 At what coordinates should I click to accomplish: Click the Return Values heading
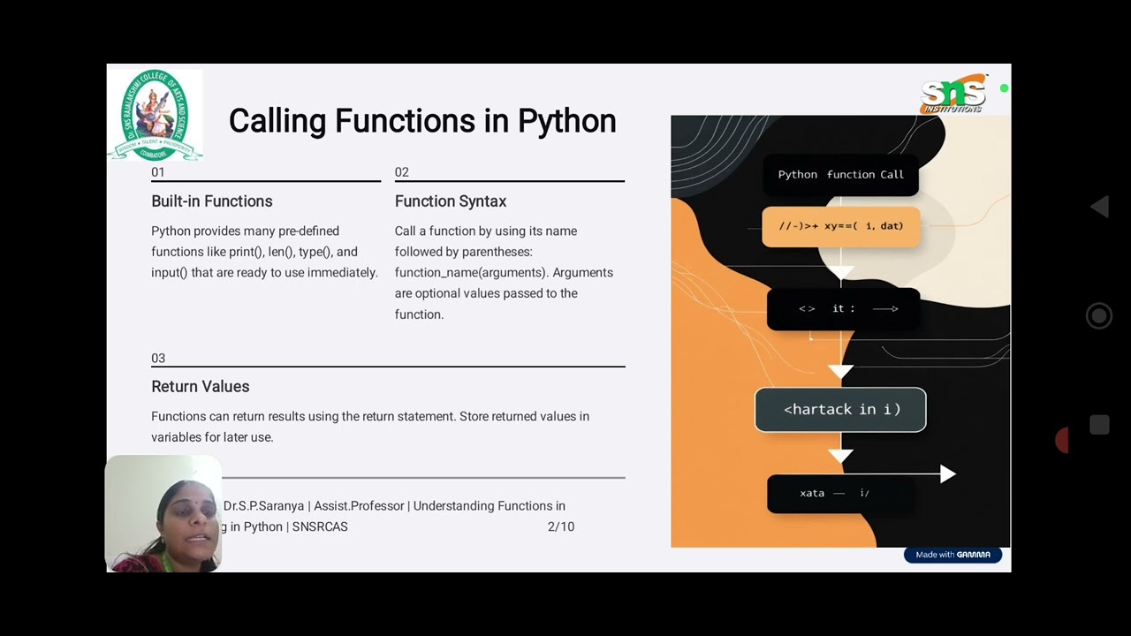tap(201, 387)
